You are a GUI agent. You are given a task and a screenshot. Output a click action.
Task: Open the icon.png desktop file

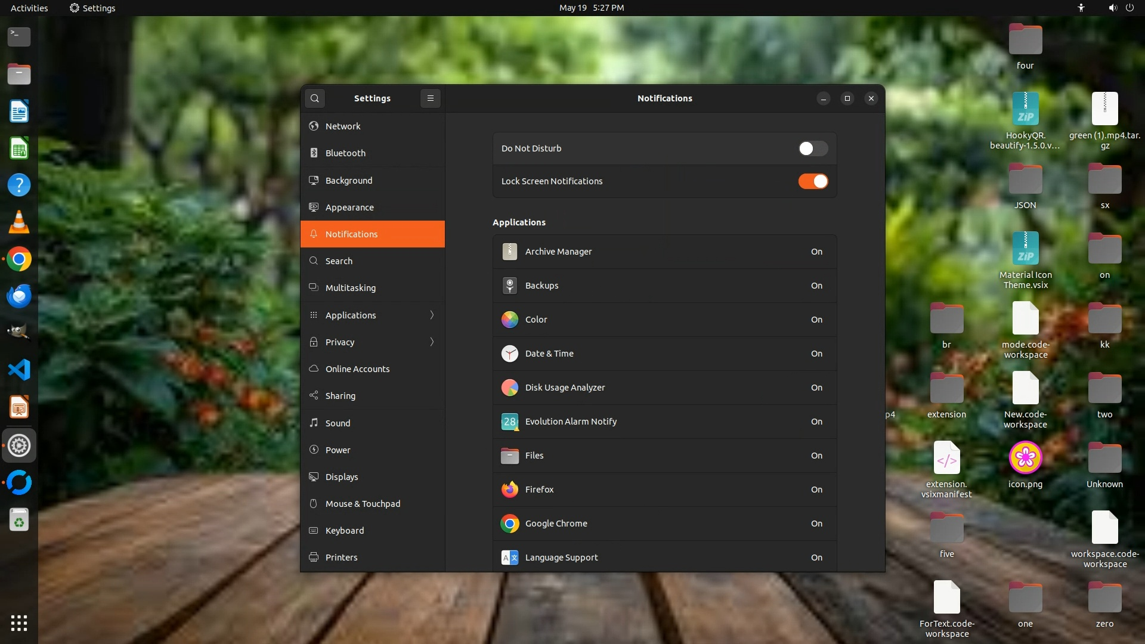pyautogui.click(x=1025, y=458)
